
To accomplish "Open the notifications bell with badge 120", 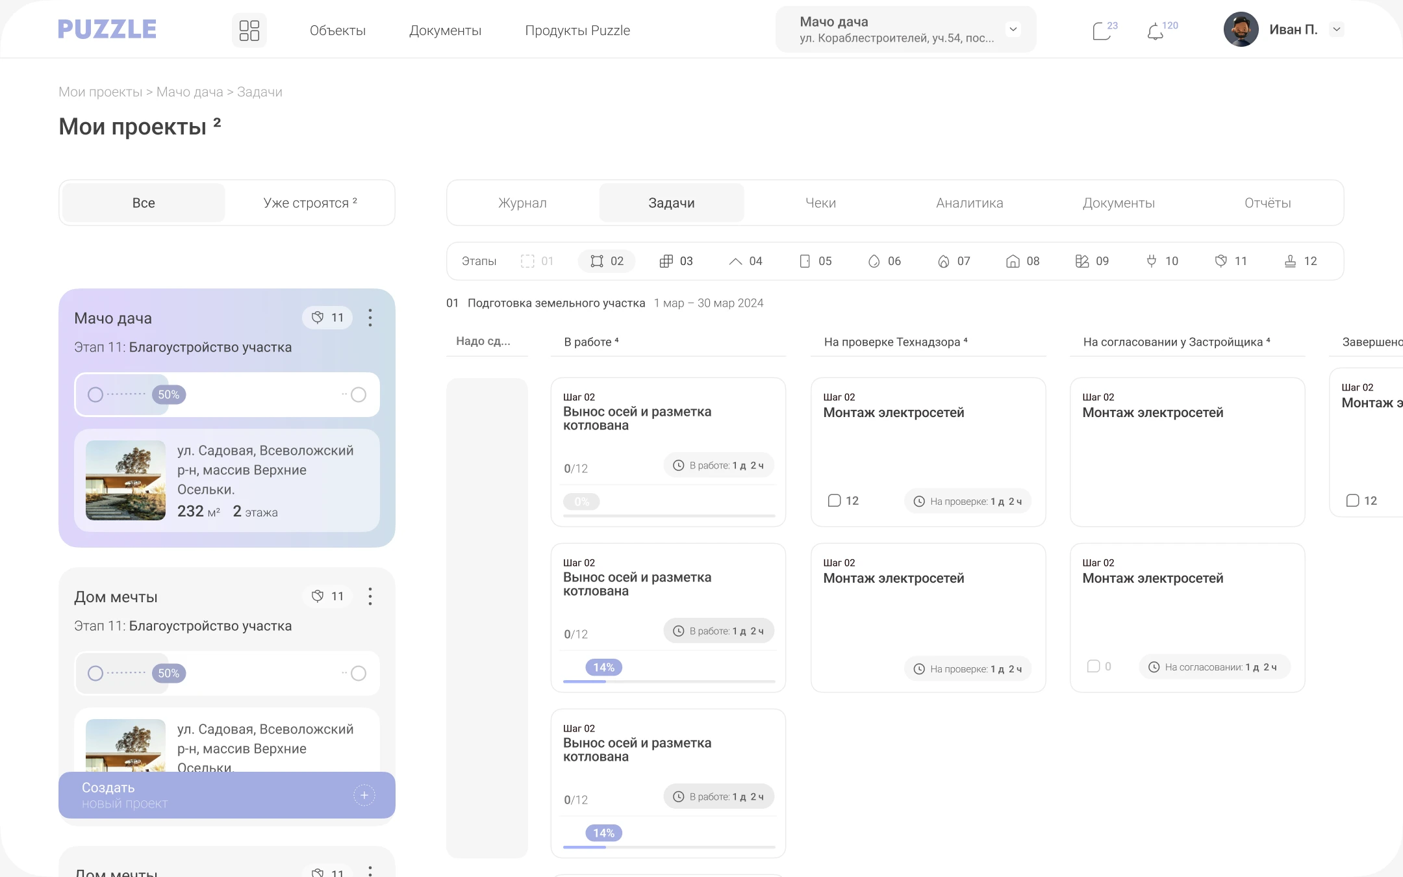I will [x=1155, y=31].
